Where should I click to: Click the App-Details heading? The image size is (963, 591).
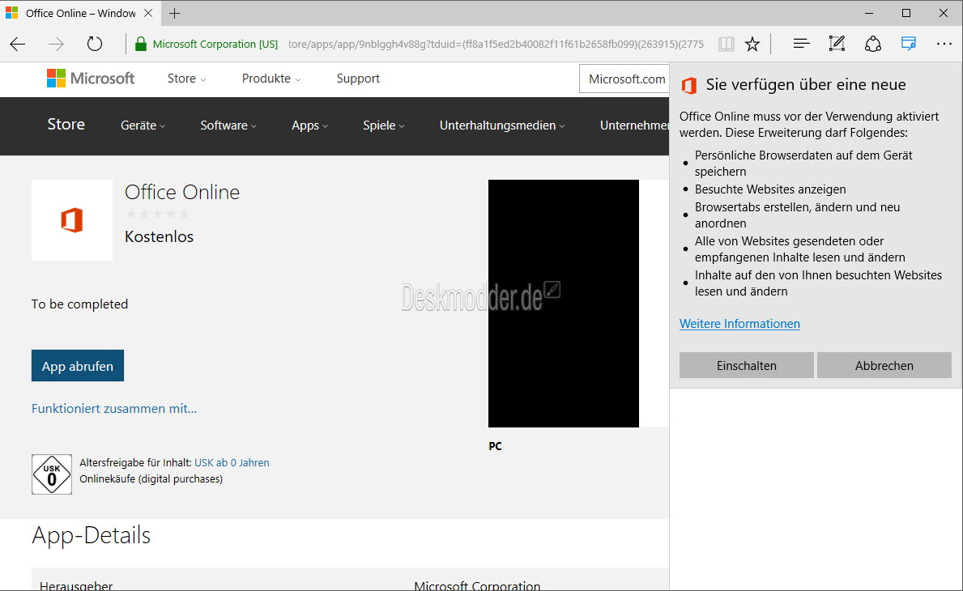[91, 535]
